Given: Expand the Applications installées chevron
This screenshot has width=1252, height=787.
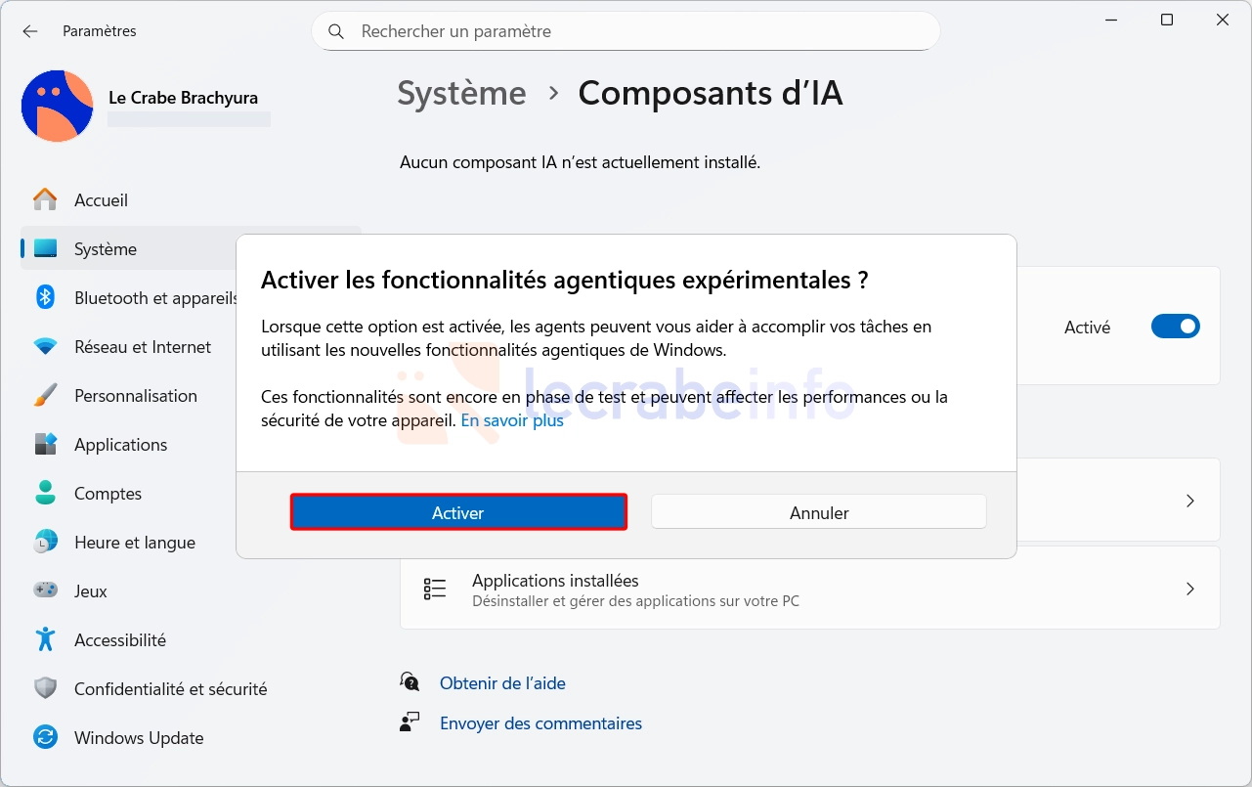Looking at the screenshot, I should tap(1189, 590).
